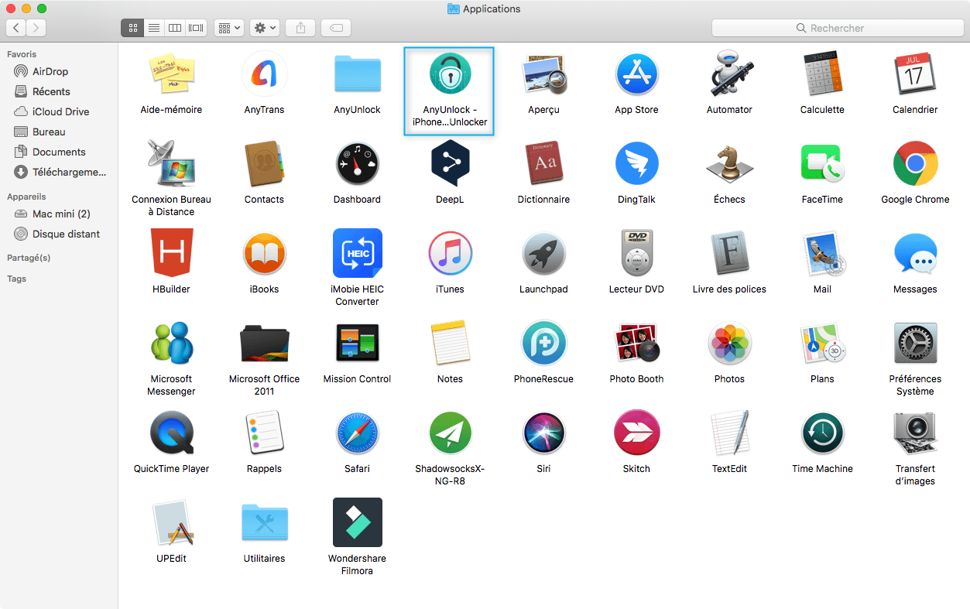Open the QuickTime Player icon

pyautogui.click(x=171, y=433)
